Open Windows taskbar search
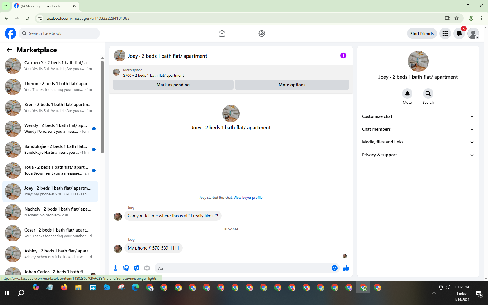This screenshot has height=305, width=488. (x=21, y=293)
